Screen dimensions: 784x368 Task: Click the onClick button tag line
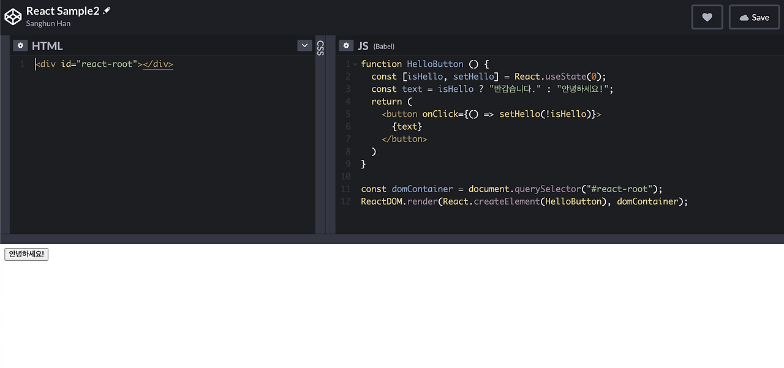click(x=491, y=114)
